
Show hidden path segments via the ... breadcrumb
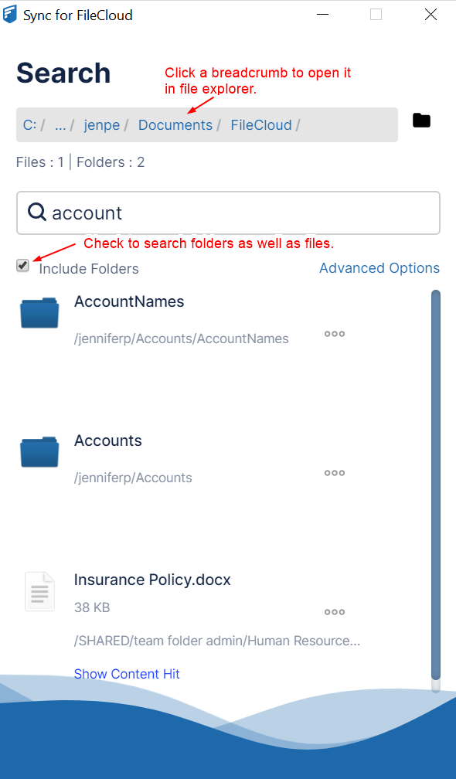[x=60, y=124]
